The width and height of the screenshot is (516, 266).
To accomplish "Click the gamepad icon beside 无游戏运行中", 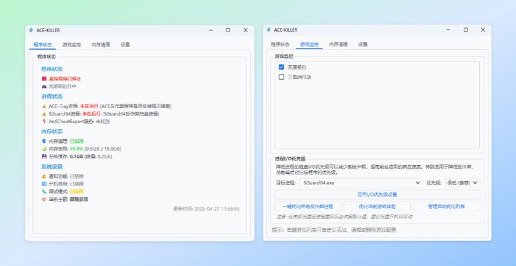I will click(44, 86).
